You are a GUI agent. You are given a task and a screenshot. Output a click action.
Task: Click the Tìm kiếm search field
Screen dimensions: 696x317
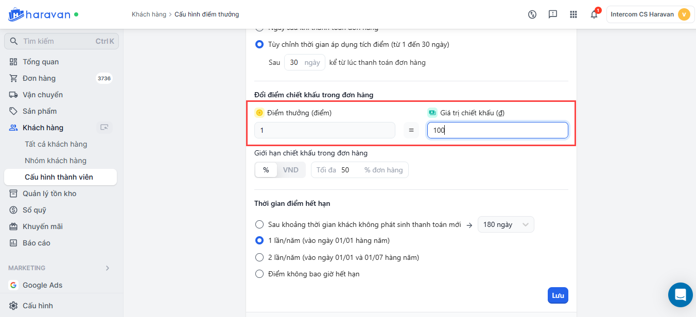click(x=57, y=41)
